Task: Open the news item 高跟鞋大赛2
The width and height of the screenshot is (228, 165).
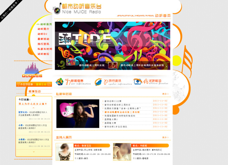Action: click(x=111, y=119)
